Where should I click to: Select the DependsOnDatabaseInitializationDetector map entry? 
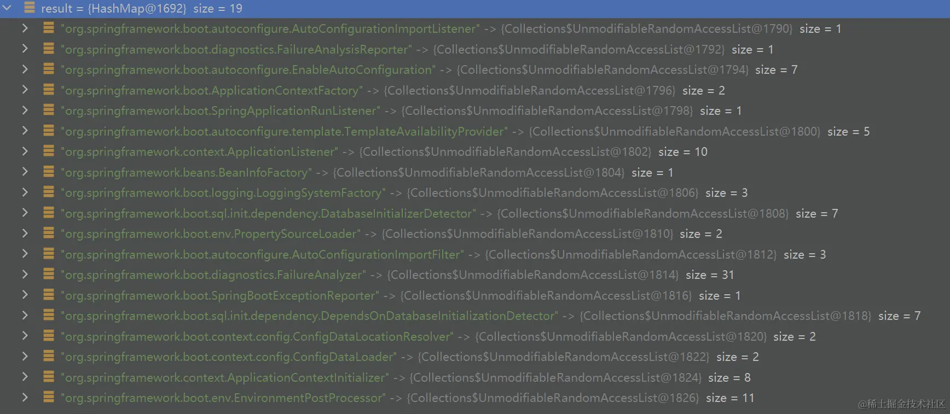tap(475, 316)
